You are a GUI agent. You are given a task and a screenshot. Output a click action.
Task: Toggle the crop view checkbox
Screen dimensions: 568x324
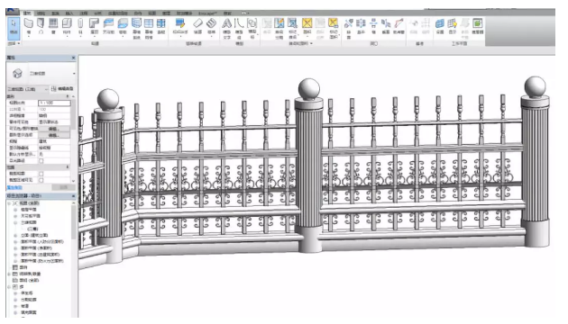(41, 174)
